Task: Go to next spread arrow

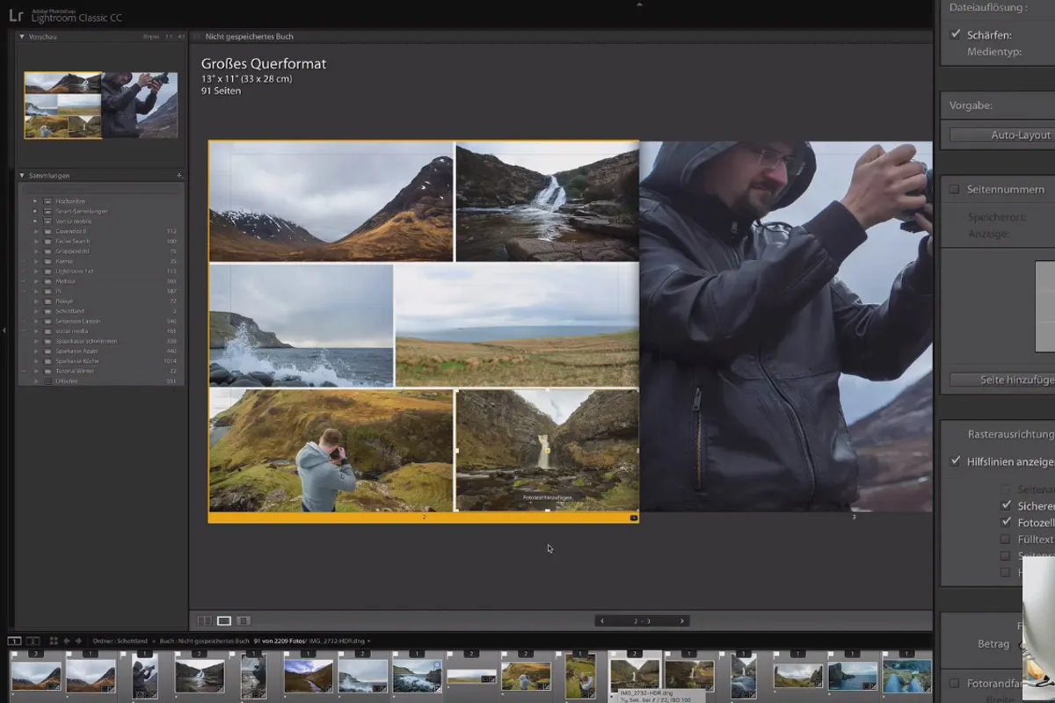Action: click(682, 620)
